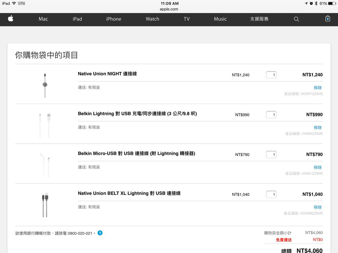The width and height of the screenshot is (338, 253).
Task: Click the shipping cost NT$0
Action: (318, 240)
